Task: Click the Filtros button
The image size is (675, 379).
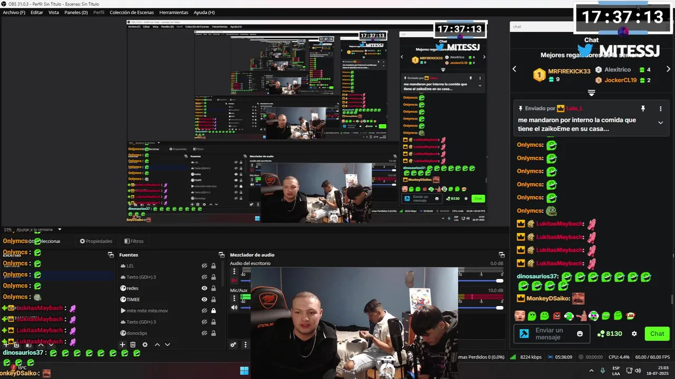Action: coord(134,241)
